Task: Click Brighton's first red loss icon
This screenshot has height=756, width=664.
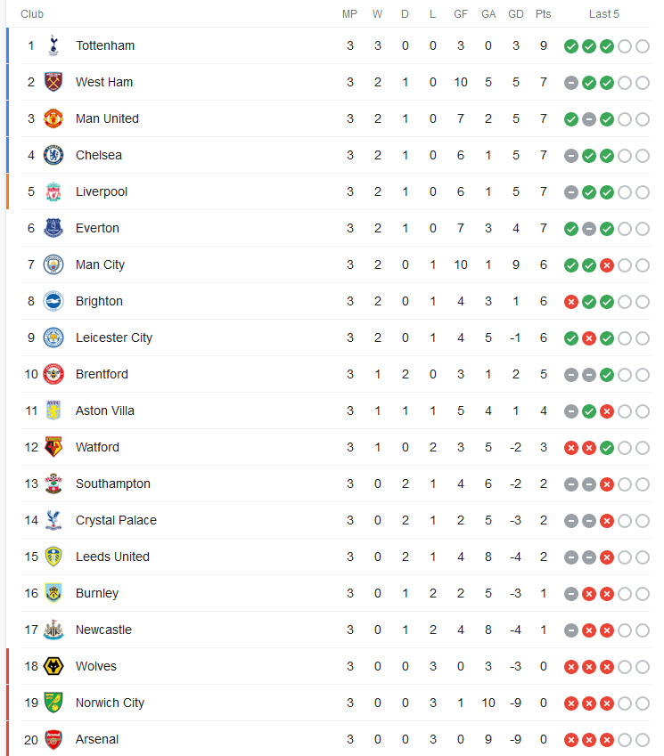Action: point(571,302)
